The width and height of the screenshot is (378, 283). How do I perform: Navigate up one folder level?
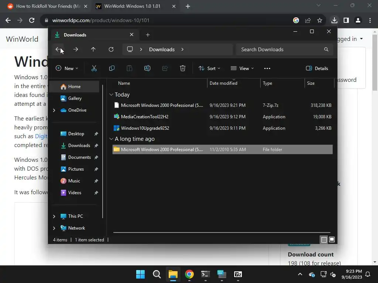[93, 49]
